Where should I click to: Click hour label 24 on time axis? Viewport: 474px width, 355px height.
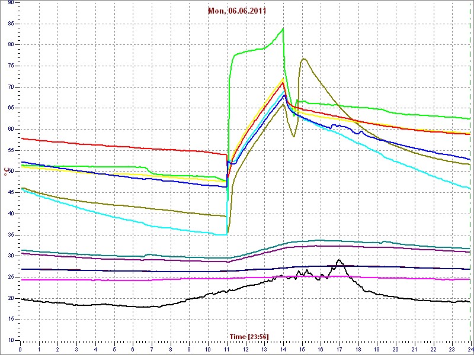click(470, 348)
